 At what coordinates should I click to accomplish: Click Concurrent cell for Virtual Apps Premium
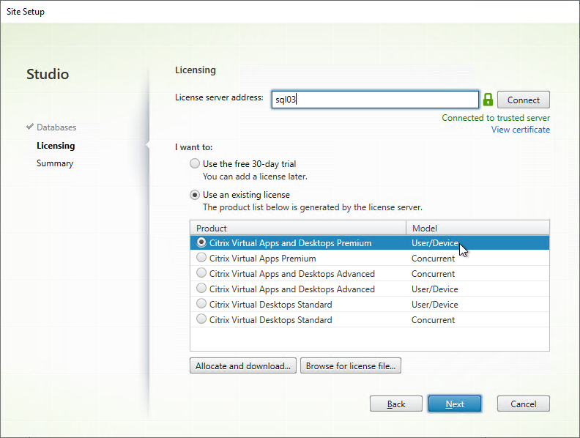pyautogui.click(x=433, y=259)
